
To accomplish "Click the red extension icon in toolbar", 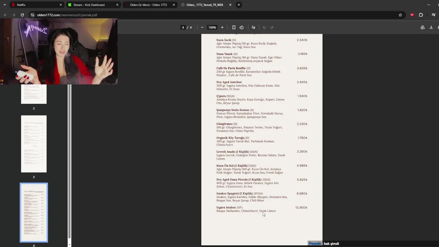I will click(412, 15).
